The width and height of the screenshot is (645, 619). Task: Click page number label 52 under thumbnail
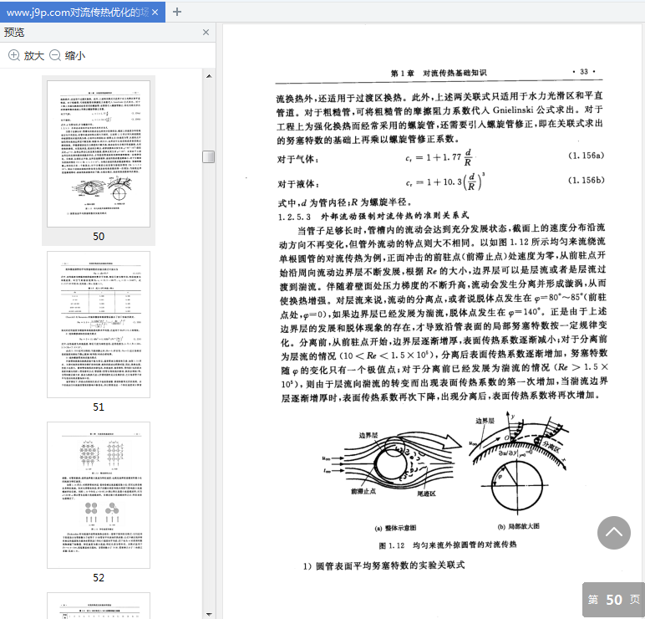(99, 577)
